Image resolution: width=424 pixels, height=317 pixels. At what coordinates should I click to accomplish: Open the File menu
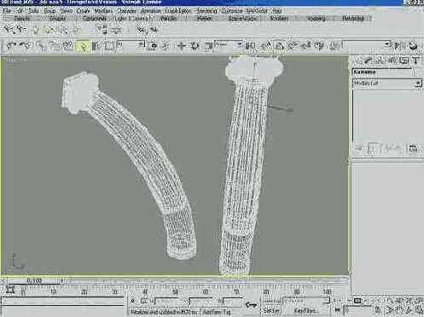coord(6,11)
